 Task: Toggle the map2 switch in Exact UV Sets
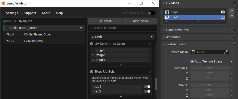click(147, 91)
